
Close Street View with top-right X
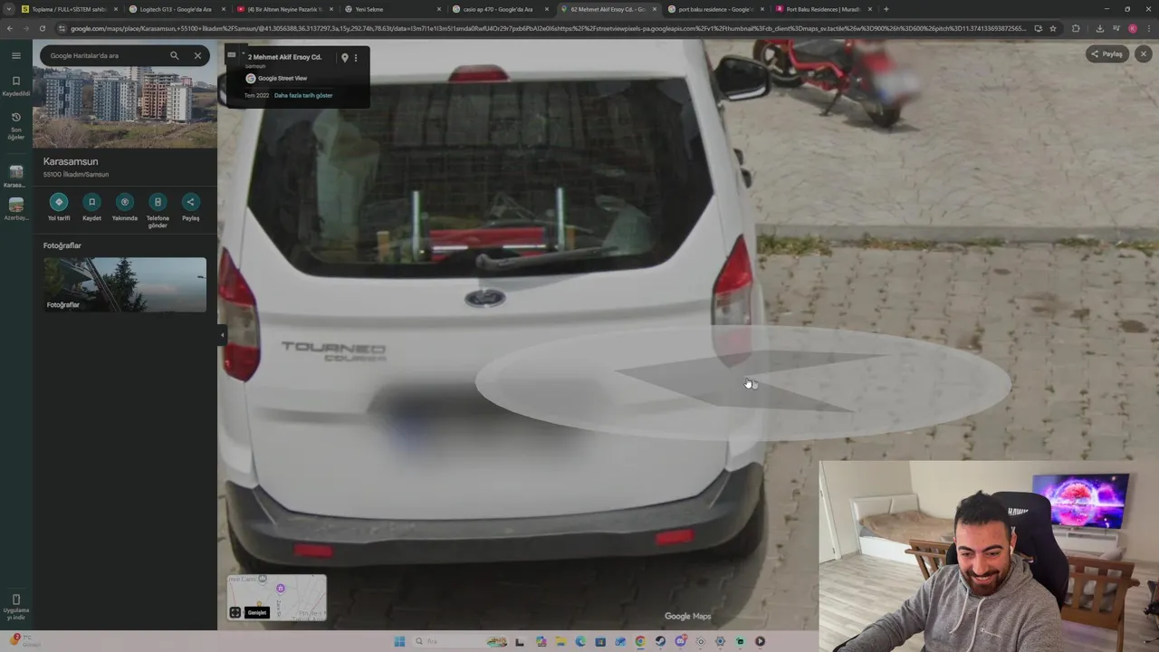(1144, 54)
